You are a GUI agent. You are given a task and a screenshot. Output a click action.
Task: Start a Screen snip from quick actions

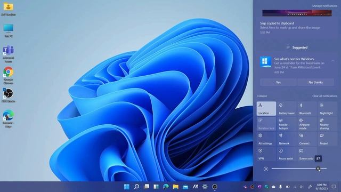(307, 154)
